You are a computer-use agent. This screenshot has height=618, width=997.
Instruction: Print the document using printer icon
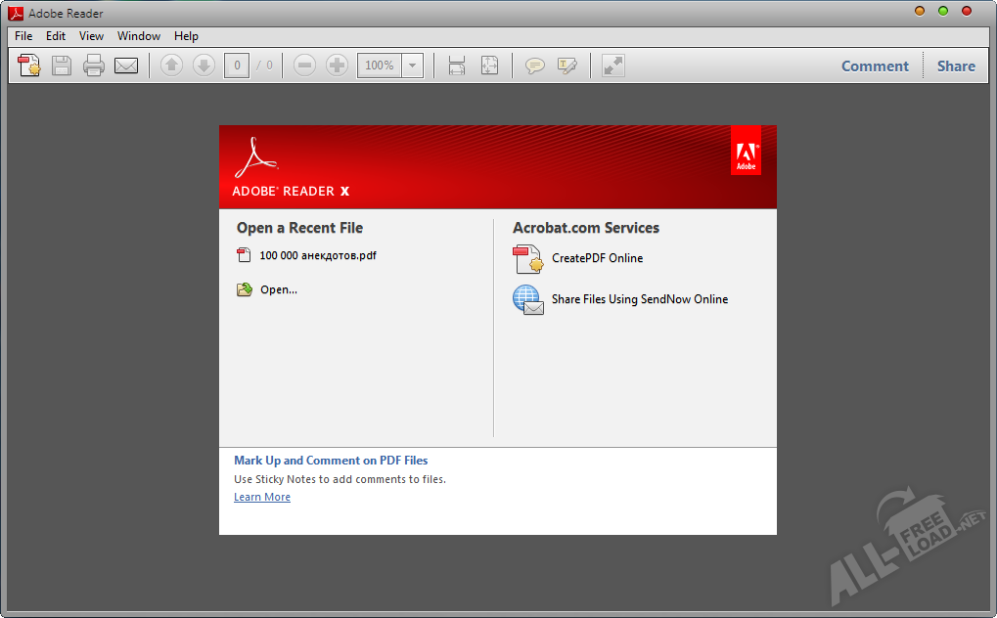point(94,66)
